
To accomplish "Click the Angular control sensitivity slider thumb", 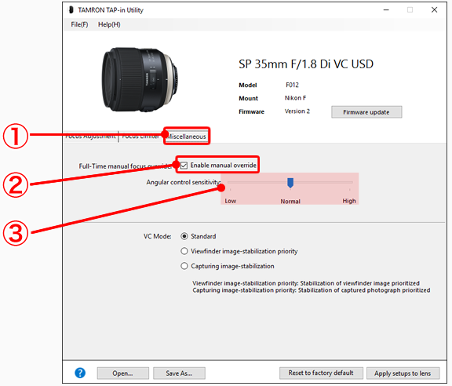I will (290, 183).
